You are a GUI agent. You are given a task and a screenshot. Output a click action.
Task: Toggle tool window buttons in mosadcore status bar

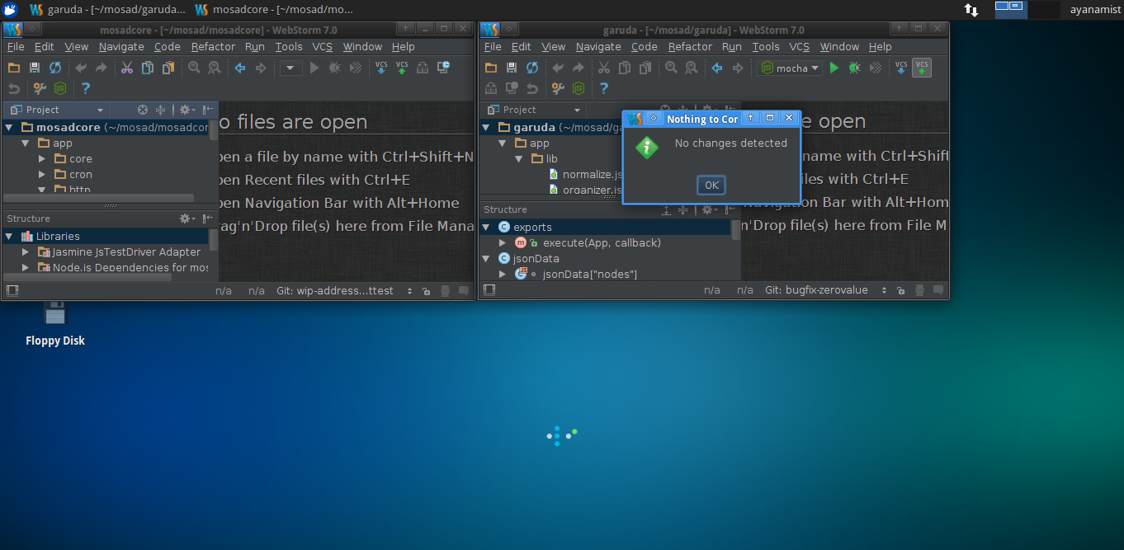pos(12,290)
